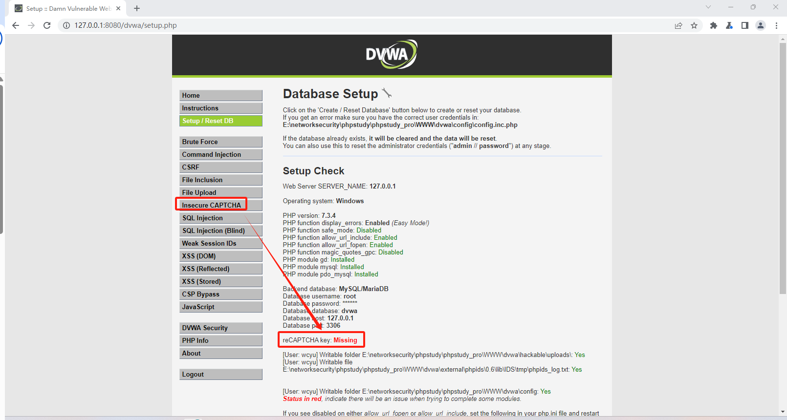The width and height of the screenshot is (787, 420).
Task: Open the SQL Injection module
Action: coord(221,218)
